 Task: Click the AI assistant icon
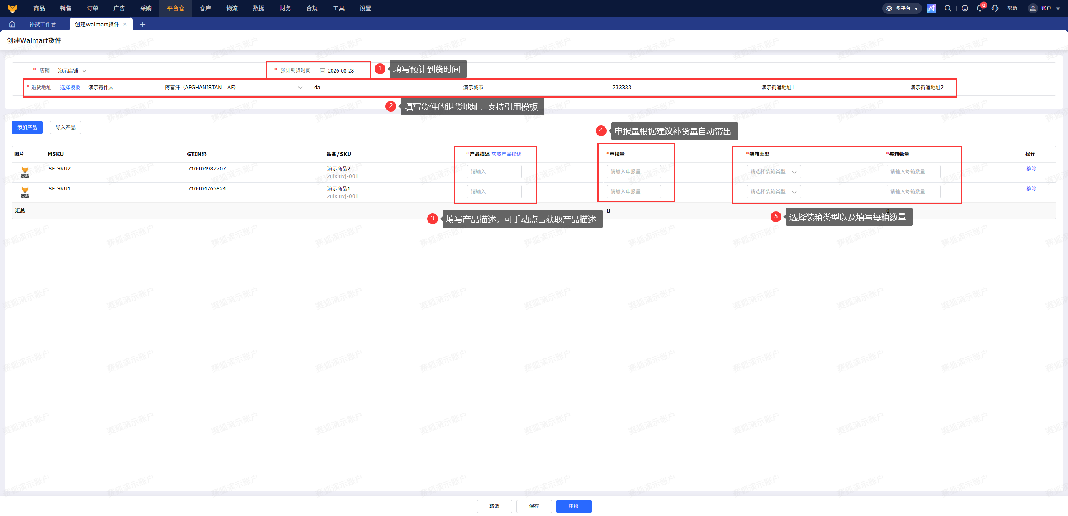[932, 8]
